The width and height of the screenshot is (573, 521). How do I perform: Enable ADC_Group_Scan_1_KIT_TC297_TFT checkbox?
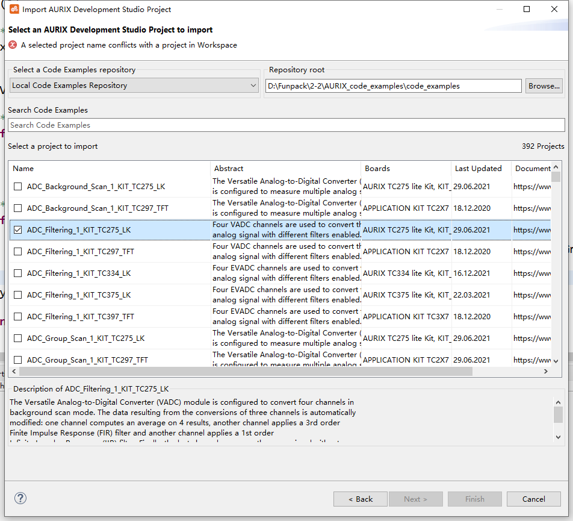(17, 360)
